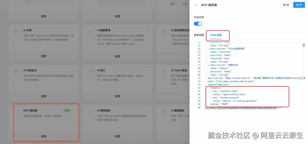Open 官网 link in top navigation

click(172, 4)
